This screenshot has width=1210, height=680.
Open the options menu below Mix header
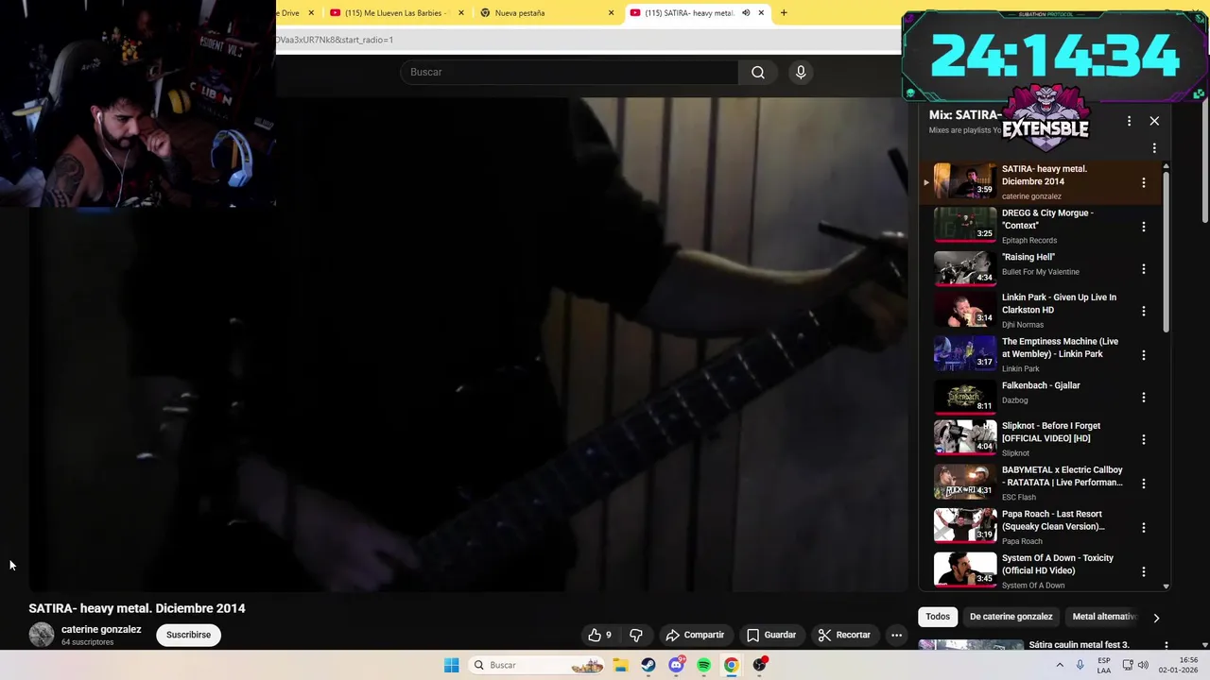point(1154,148)
